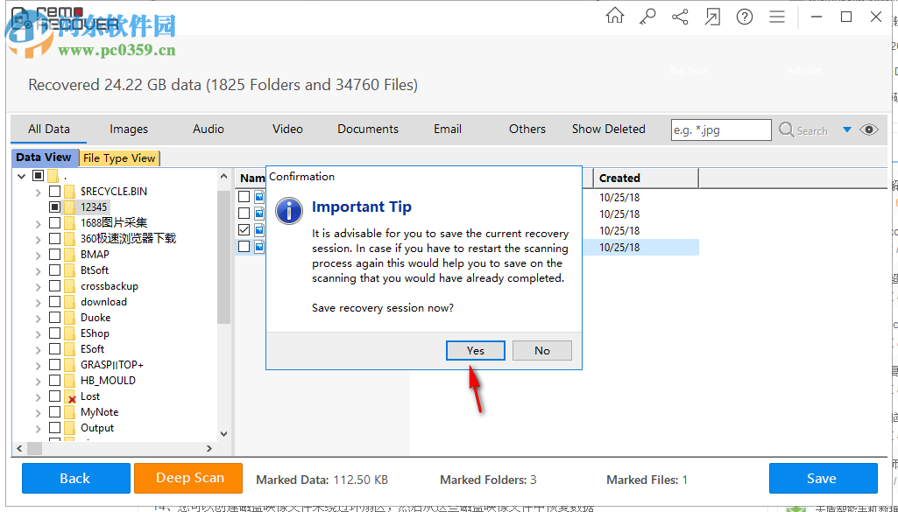Select the 12345 folder in tree

tap(94, 207)
